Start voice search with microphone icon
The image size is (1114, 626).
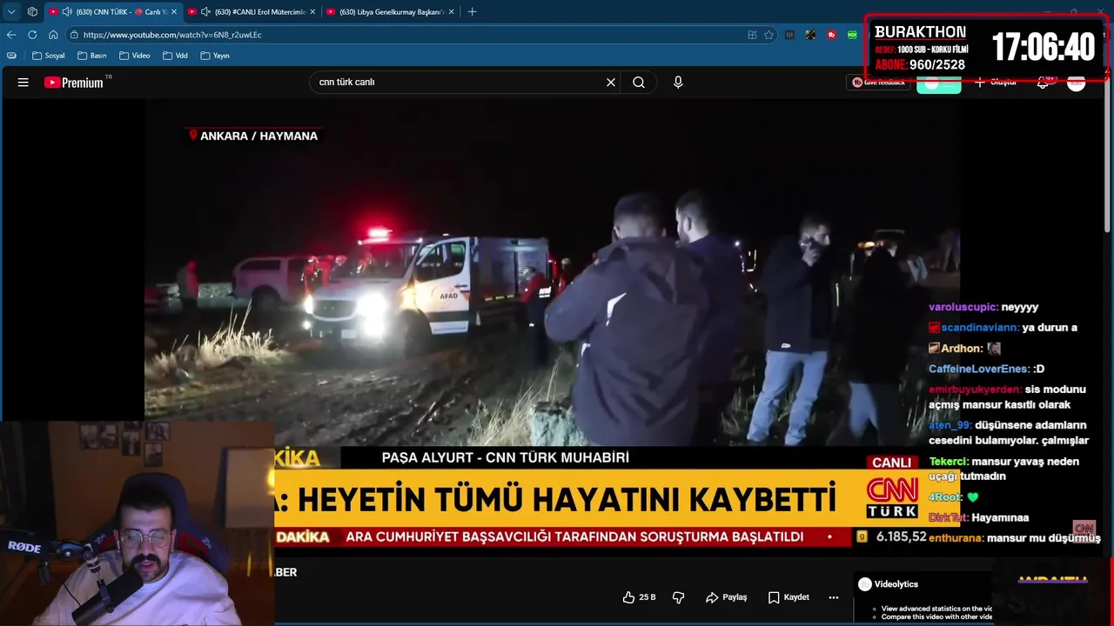pyautogui.click(x=678, y=83)
